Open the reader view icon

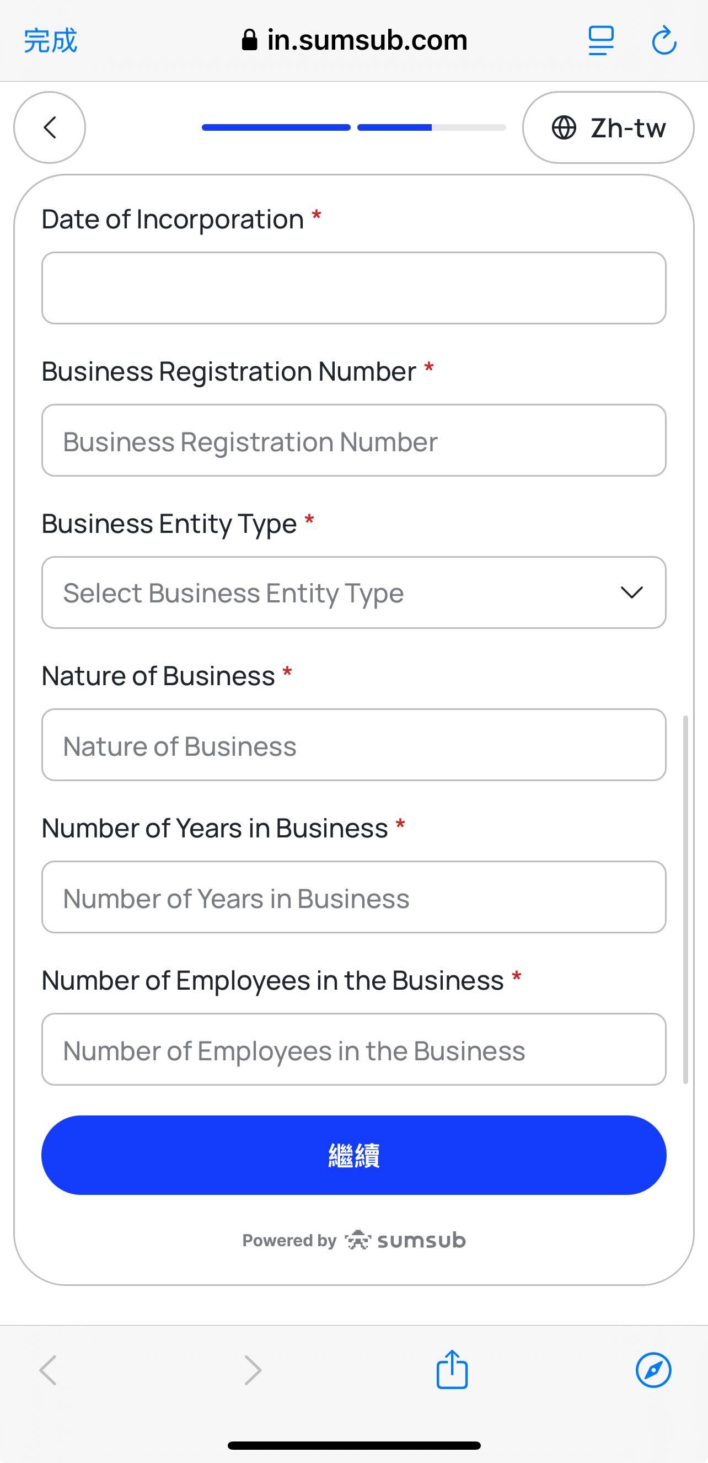(600, 41)
